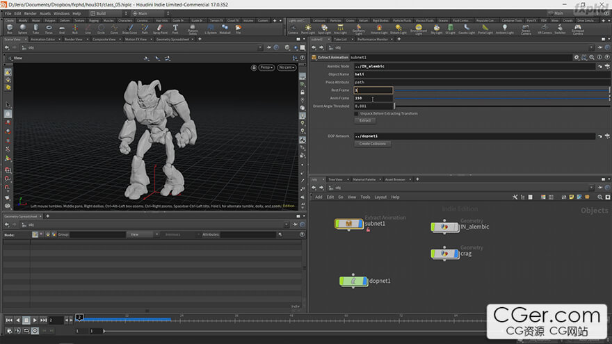Jump to first frame button
This screenshot has width=612, height=344.
point(9,320)
